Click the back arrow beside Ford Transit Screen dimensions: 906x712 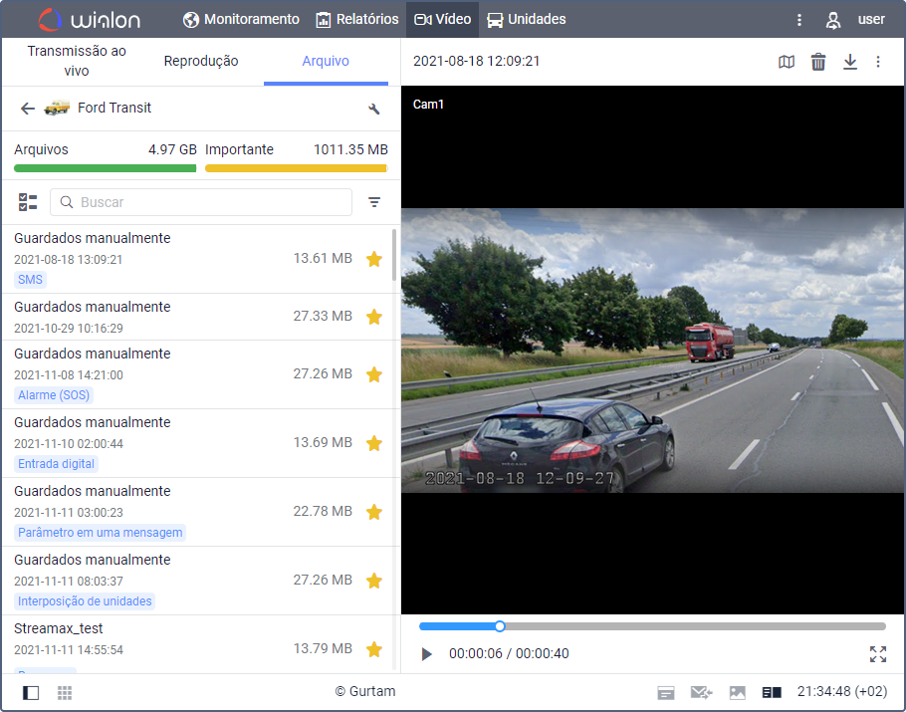pos(27,108)
